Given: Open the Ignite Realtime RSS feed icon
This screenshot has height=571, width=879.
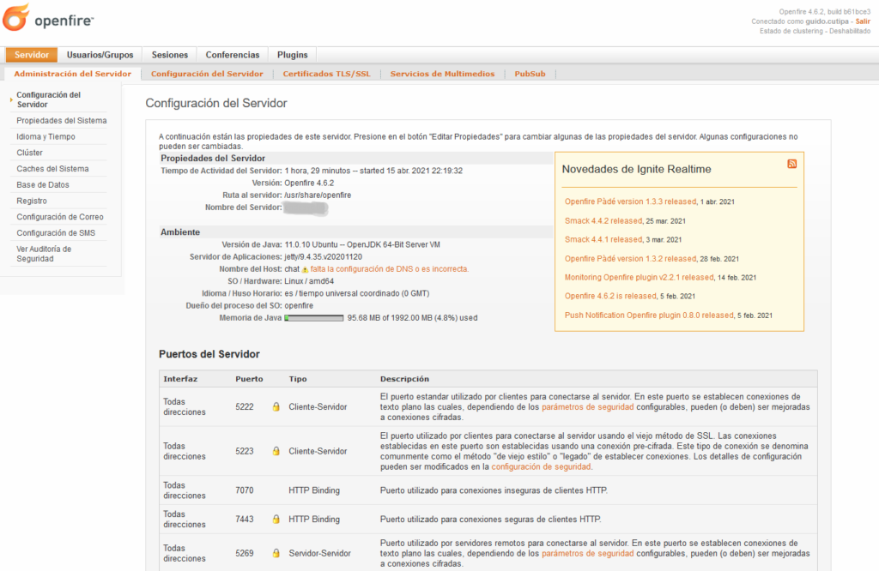Looking at the screenshot, I should coord(792,164).
